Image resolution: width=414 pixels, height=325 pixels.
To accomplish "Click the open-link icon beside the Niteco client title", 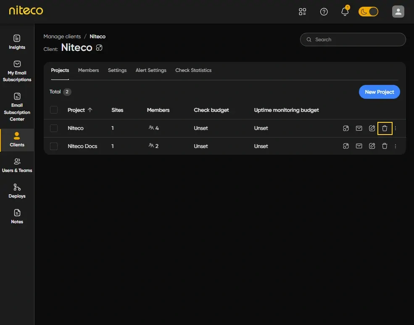I will (x=99, y=48).
